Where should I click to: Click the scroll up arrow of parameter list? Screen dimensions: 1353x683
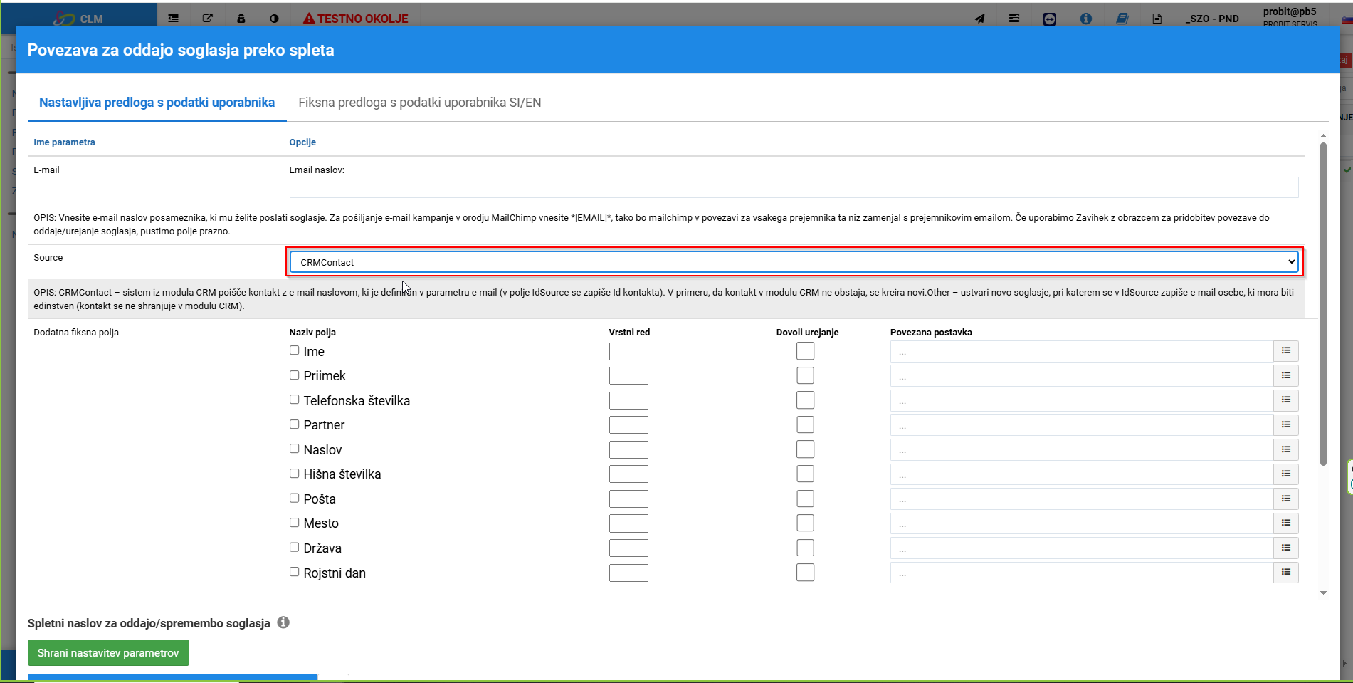tap(1323, 135)
